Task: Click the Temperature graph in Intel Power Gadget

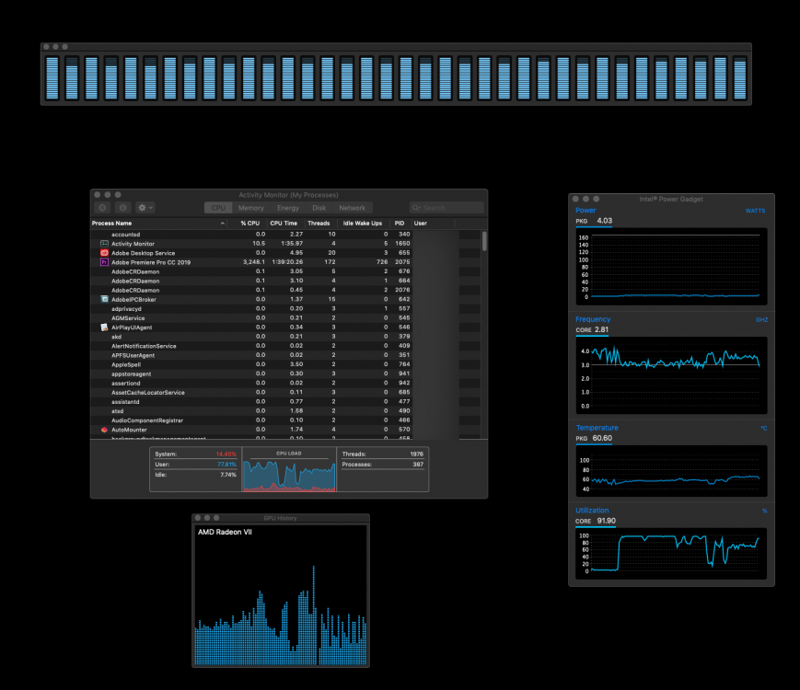Action: 671,471
